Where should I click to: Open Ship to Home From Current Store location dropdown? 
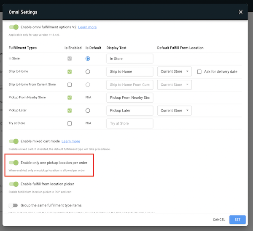click(175, 85)
